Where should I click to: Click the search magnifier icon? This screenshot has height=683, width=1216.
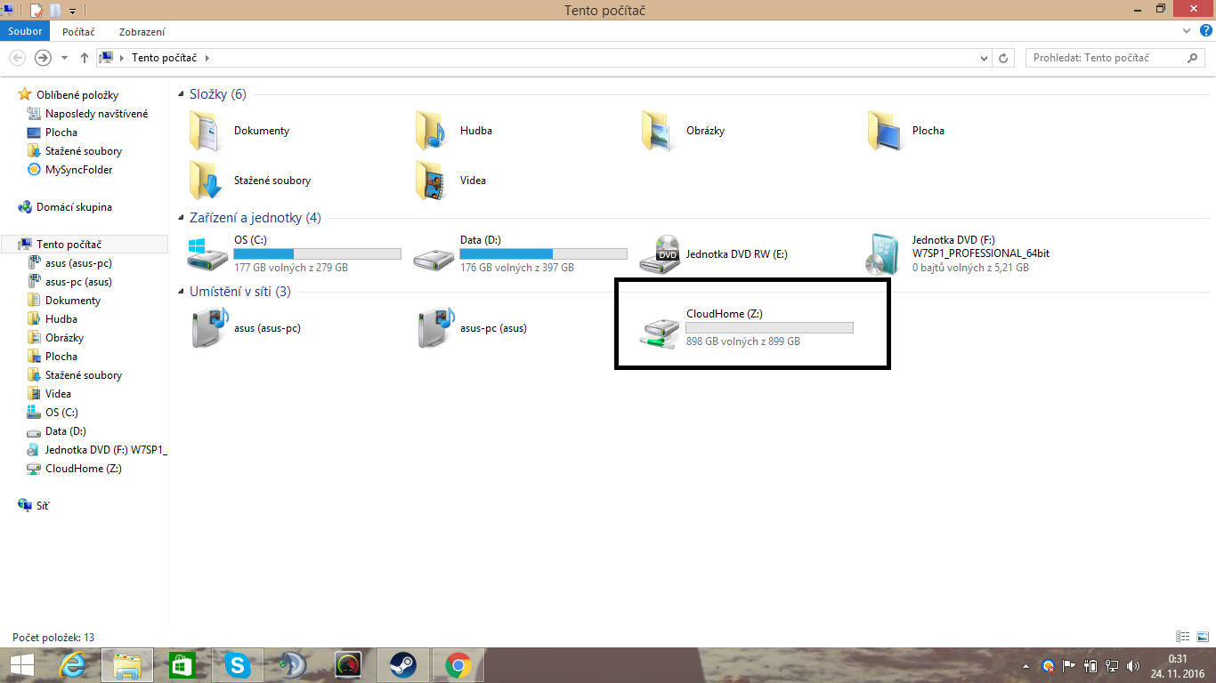point(1194,58)
